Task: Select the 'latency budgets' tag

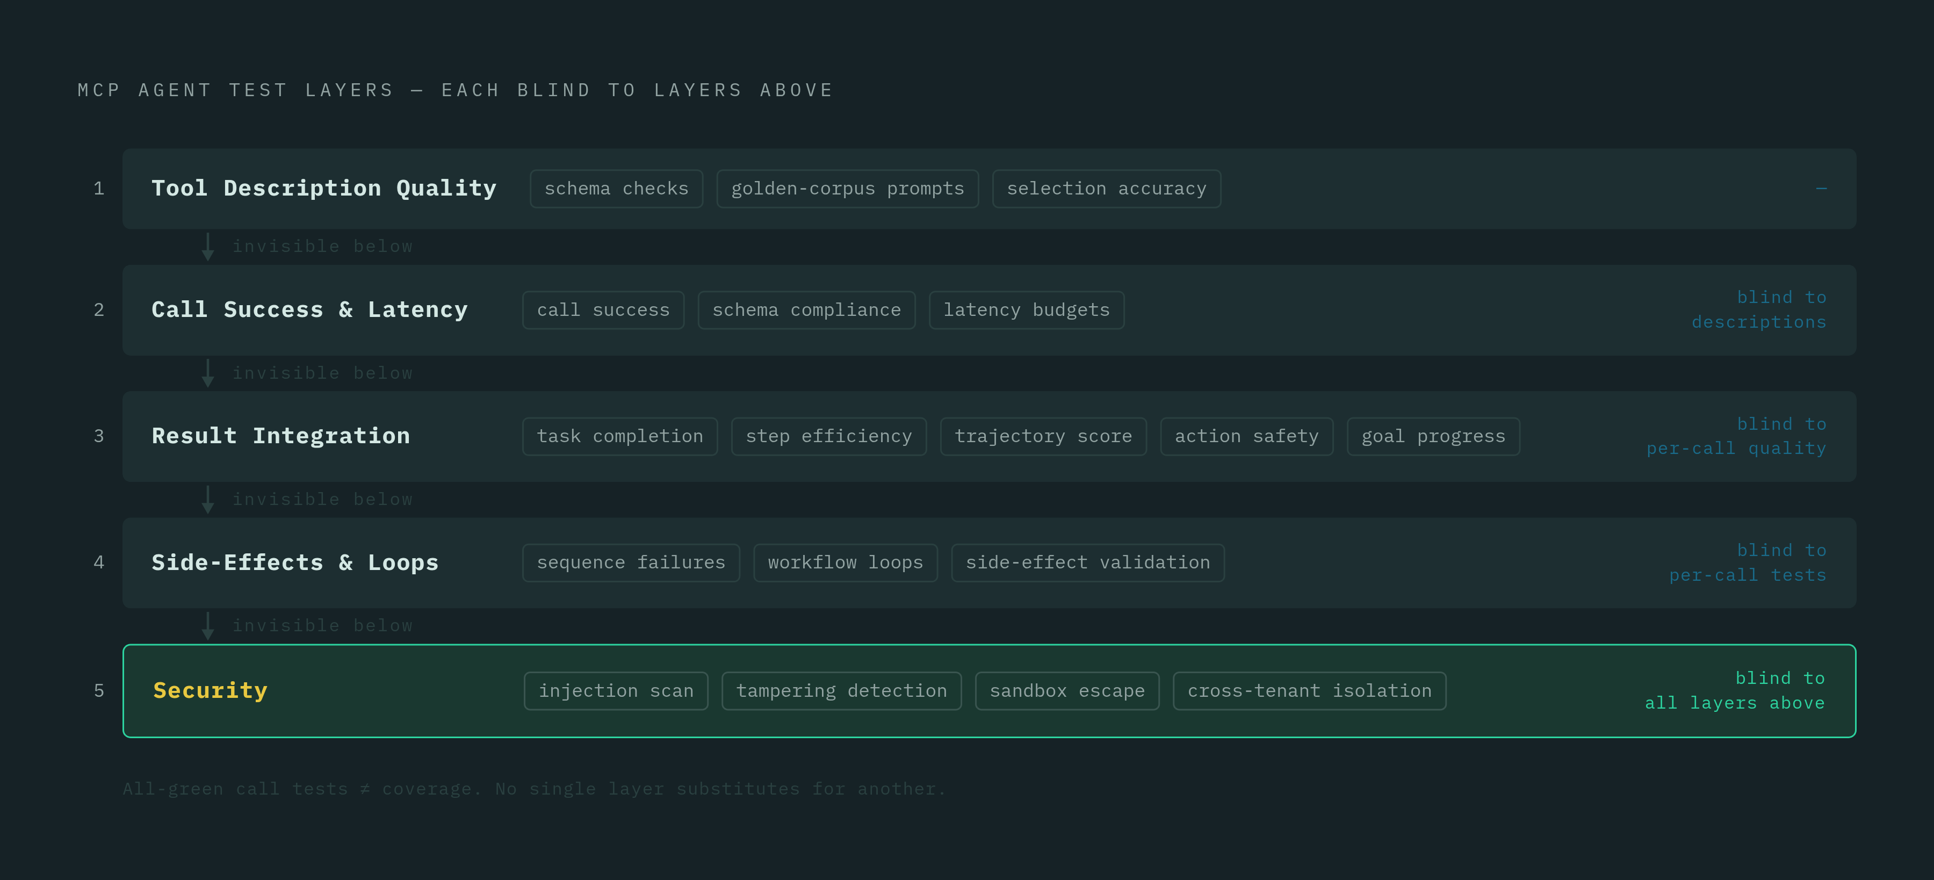Action: [1026, 310]
